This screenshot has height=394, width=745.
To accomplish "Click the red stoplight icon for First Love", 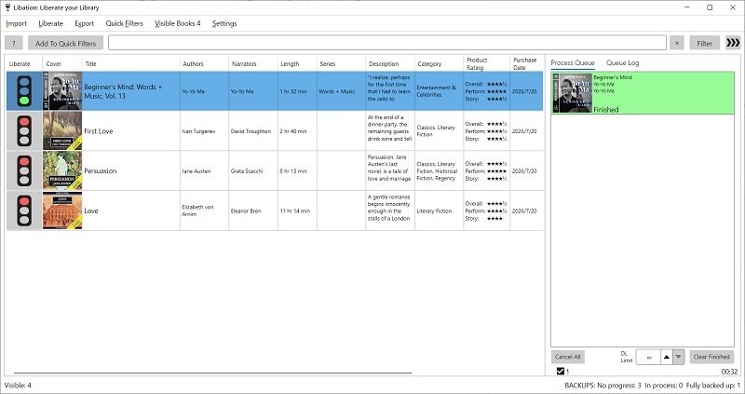I will (x=24, y=131).
